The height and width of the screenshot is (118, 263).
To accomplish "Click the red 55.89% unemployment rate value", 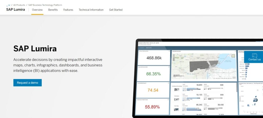I will pos(152,107).
